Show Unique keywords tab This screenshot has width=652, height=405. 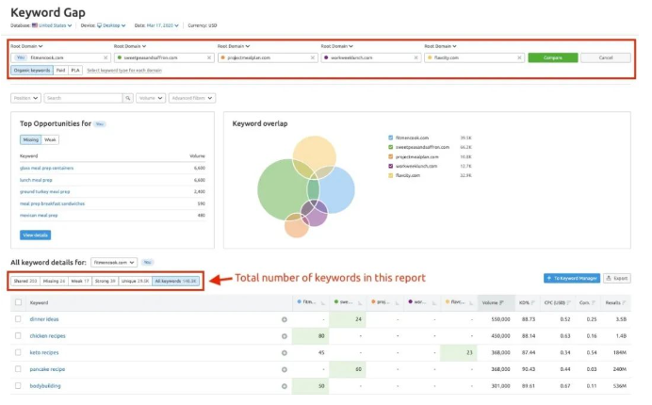(x=135, y=281)
